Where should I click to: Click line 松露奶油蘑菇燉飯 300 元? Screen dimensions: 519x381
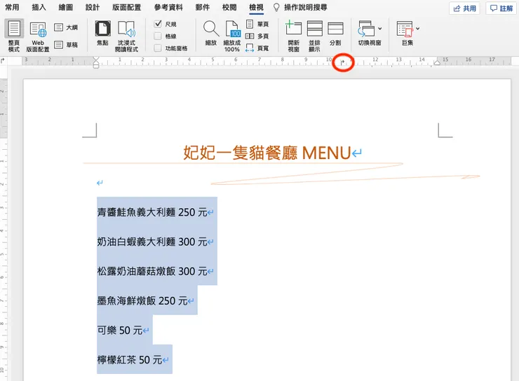pos(152,271)
